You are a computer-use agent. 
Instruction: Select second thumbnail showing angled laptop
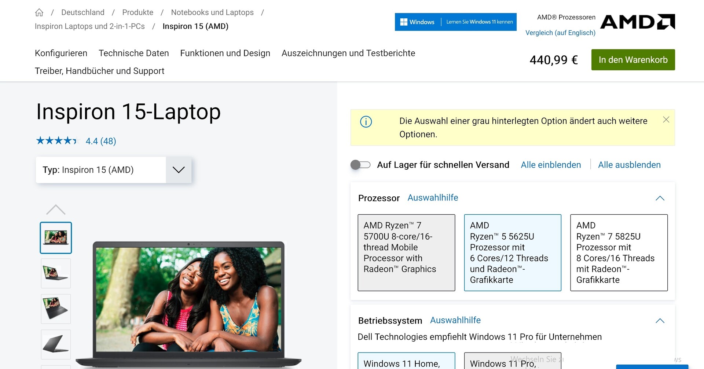56,273
